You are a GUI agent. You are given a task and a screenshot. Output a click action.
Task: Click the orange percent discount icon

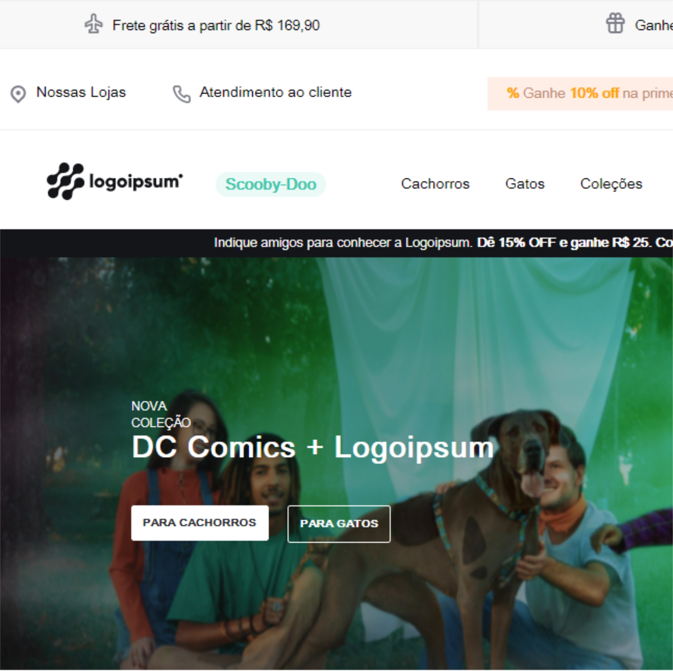coord(513,93)
